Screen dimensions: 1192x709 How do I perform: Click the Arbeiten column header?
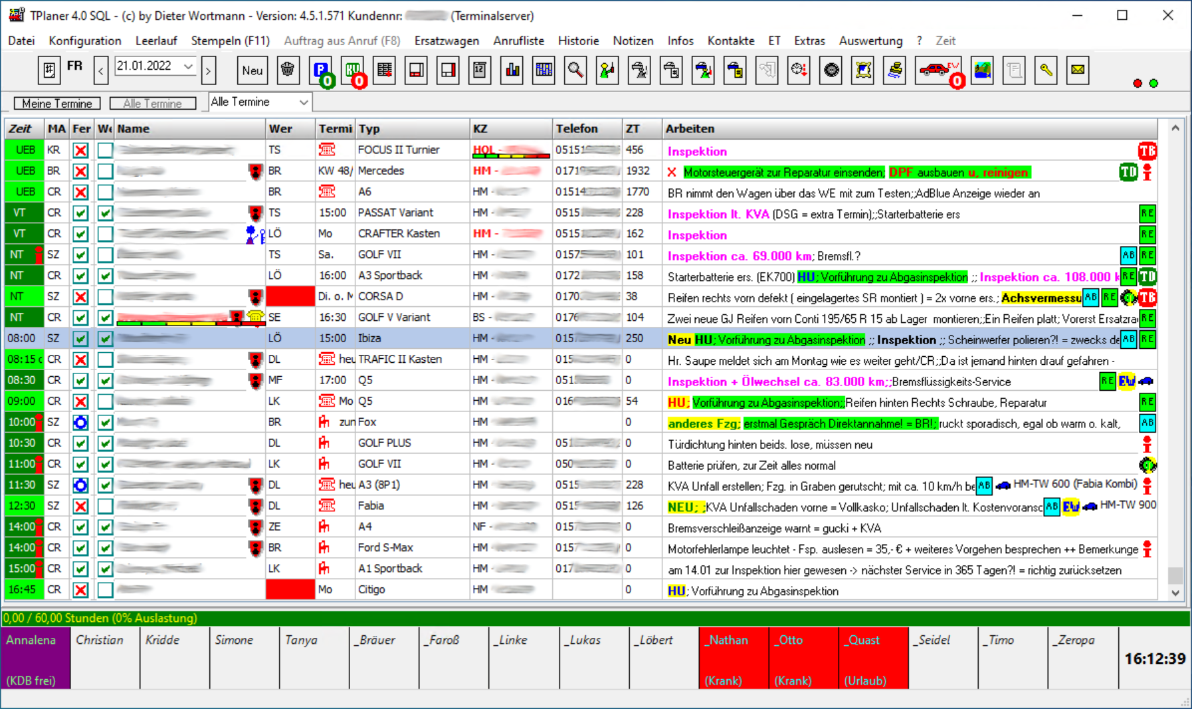click(910, 129)
